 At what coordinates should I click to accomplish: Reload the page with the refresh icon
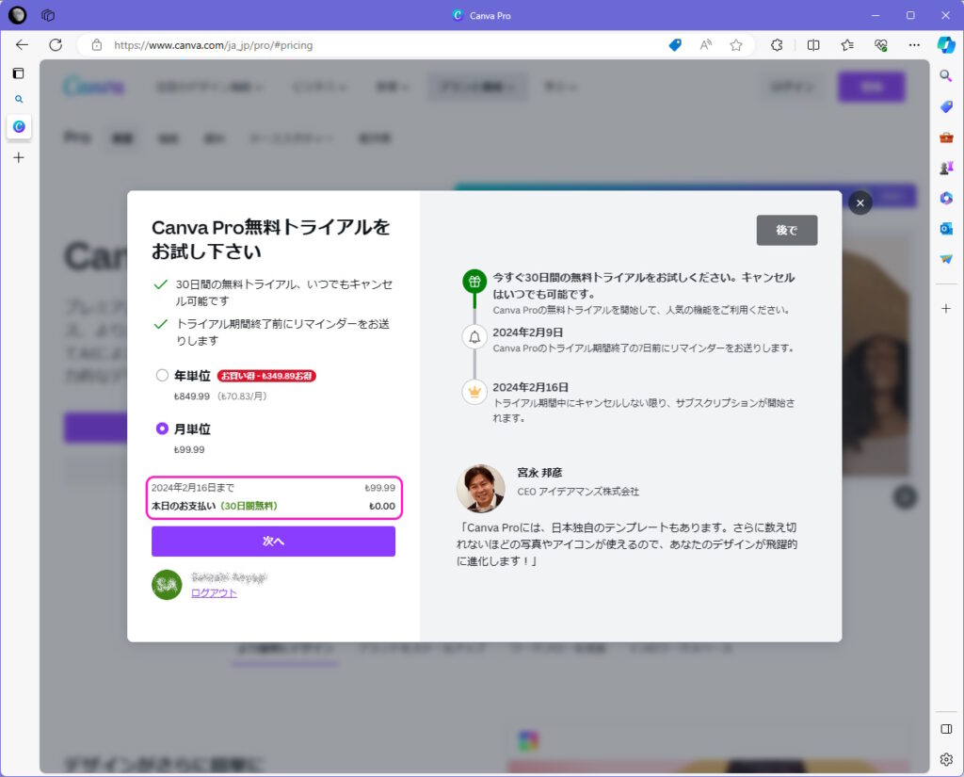click(x=56, y=45)
